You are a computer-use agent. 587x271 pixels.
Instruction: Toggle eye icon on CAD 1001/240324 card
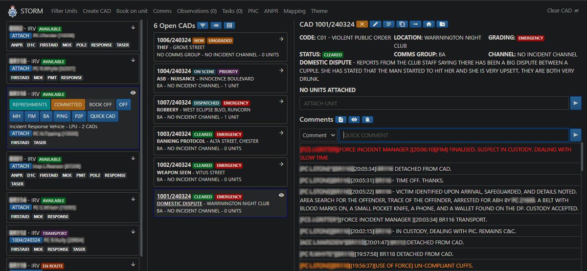(281, 195)
